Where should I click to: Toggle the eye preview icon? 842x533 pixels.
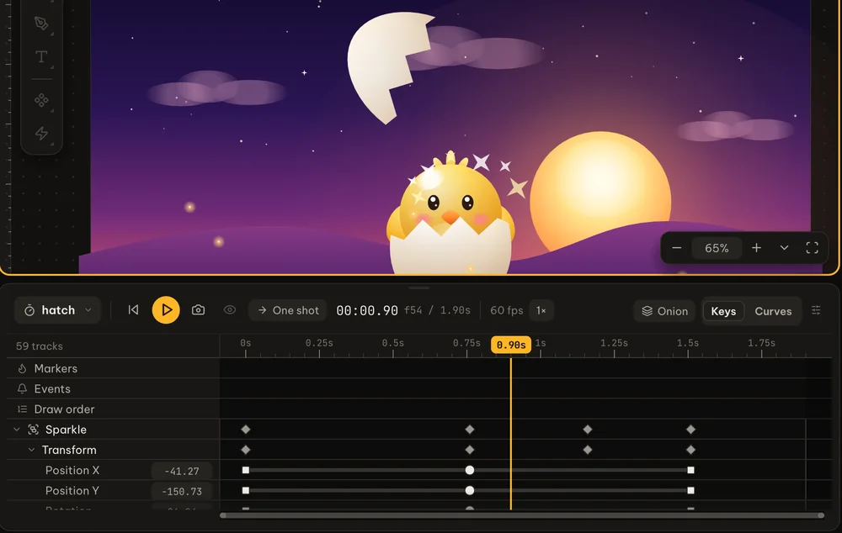230,310
